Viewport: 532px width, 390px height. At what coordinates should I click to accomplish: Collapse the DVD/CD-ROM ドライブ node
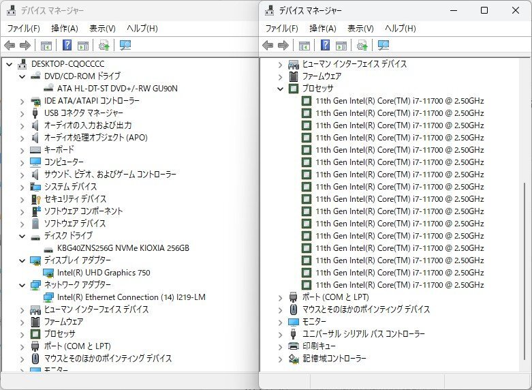point(22,76)
